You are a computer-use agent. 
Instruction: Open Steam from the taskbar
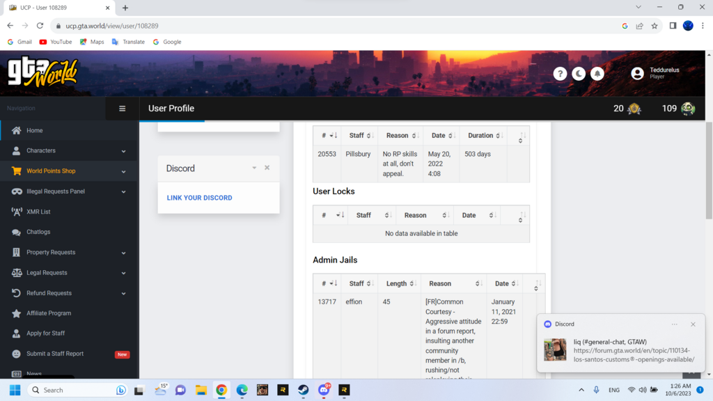(304, 390)
